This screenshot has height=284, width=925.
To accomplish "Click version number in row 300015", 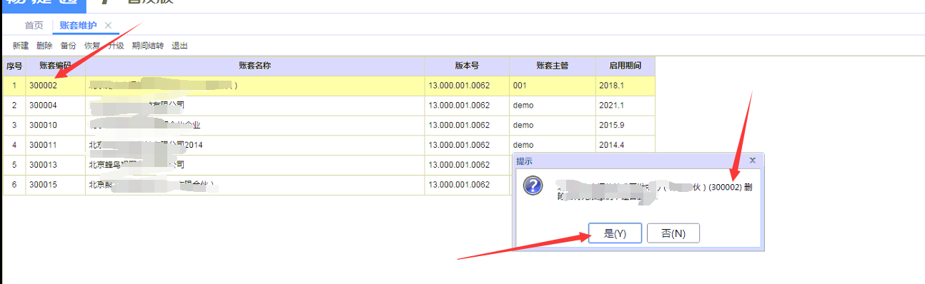I will point(468,185).
